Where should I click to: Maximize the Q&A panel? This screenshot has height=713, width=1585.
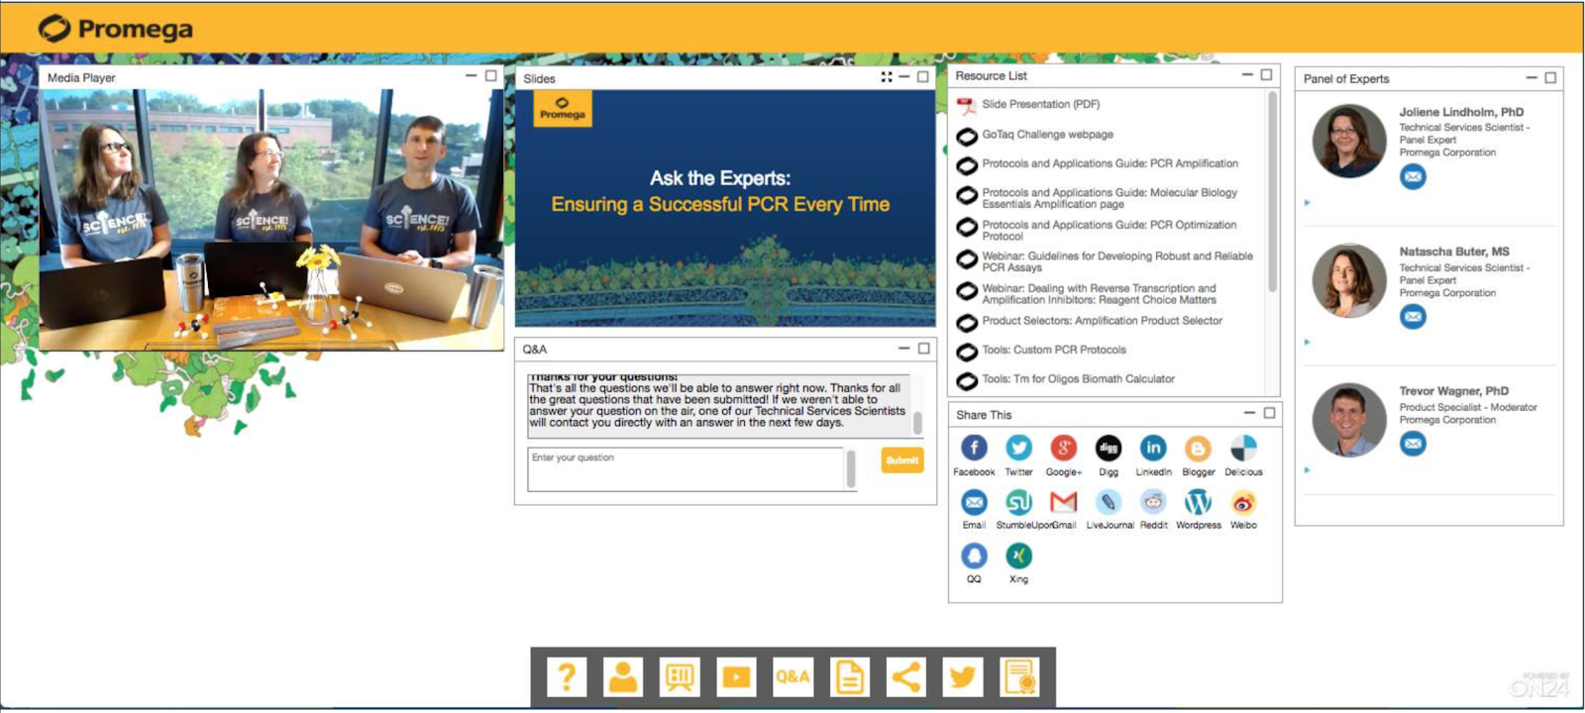[923, 349]
